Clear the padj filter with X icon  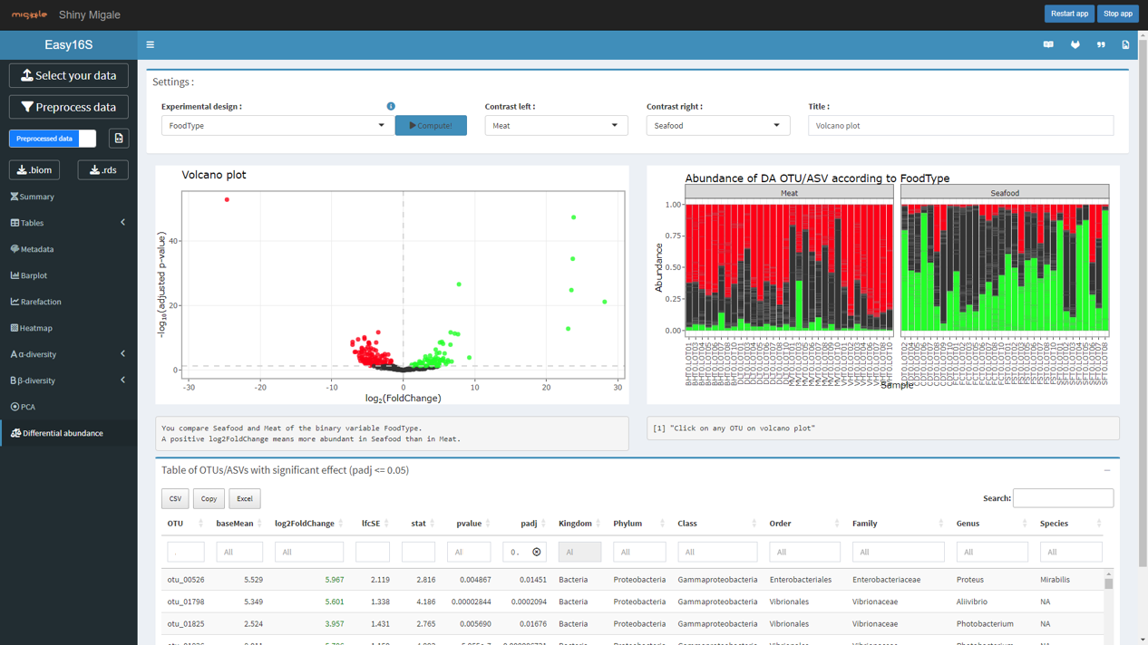pyautogui.click(x=537, y=552)
